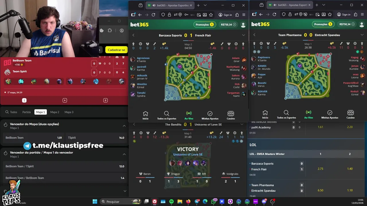This screenshot has width=367, height=206.
Task: Click Promoções in right bet365 window
Action: 323,24
